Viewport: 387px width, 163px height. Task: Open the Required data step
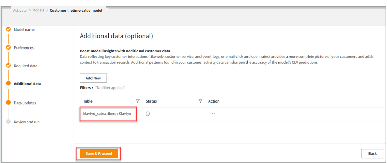pos(25,66)
